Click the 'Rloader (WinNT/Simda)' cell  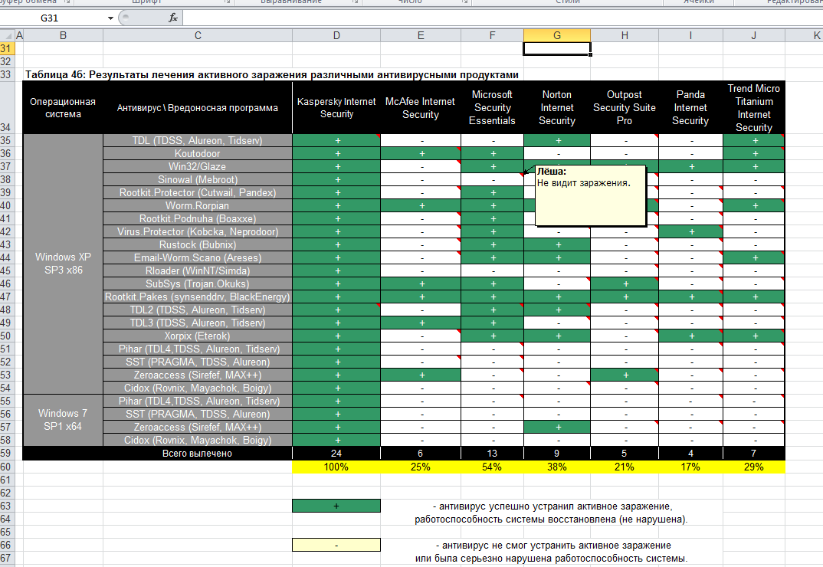coord(198,271)
